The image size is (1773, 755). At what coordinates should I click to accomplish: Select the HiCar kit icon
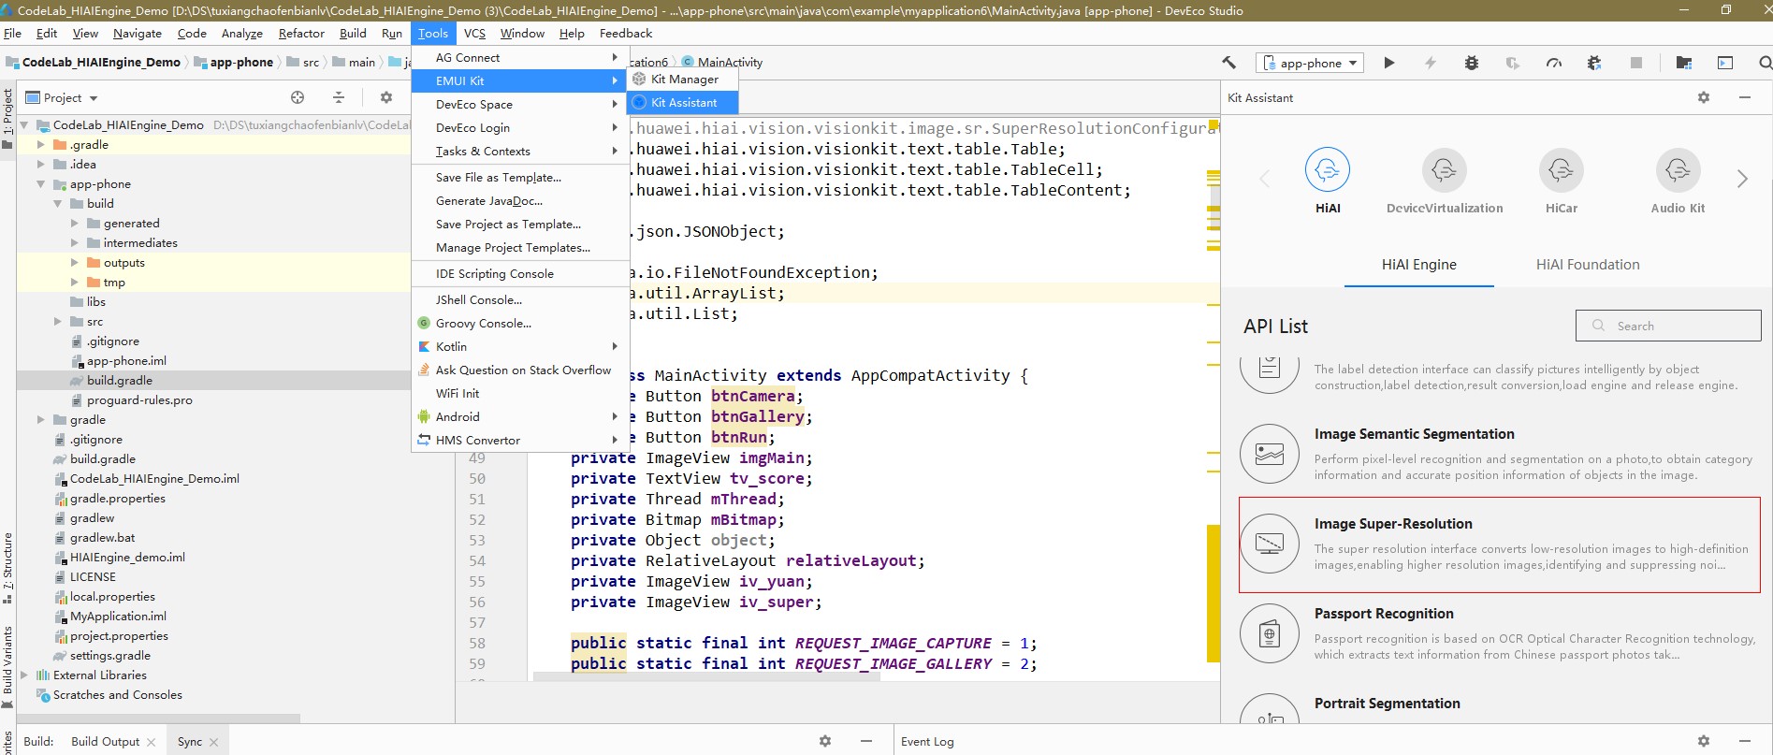[1562, 170]
